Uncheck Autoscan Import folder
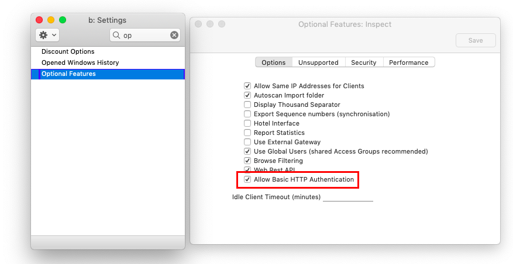The width and height of the screenshot is (513, 264). (x=248, y=95)
